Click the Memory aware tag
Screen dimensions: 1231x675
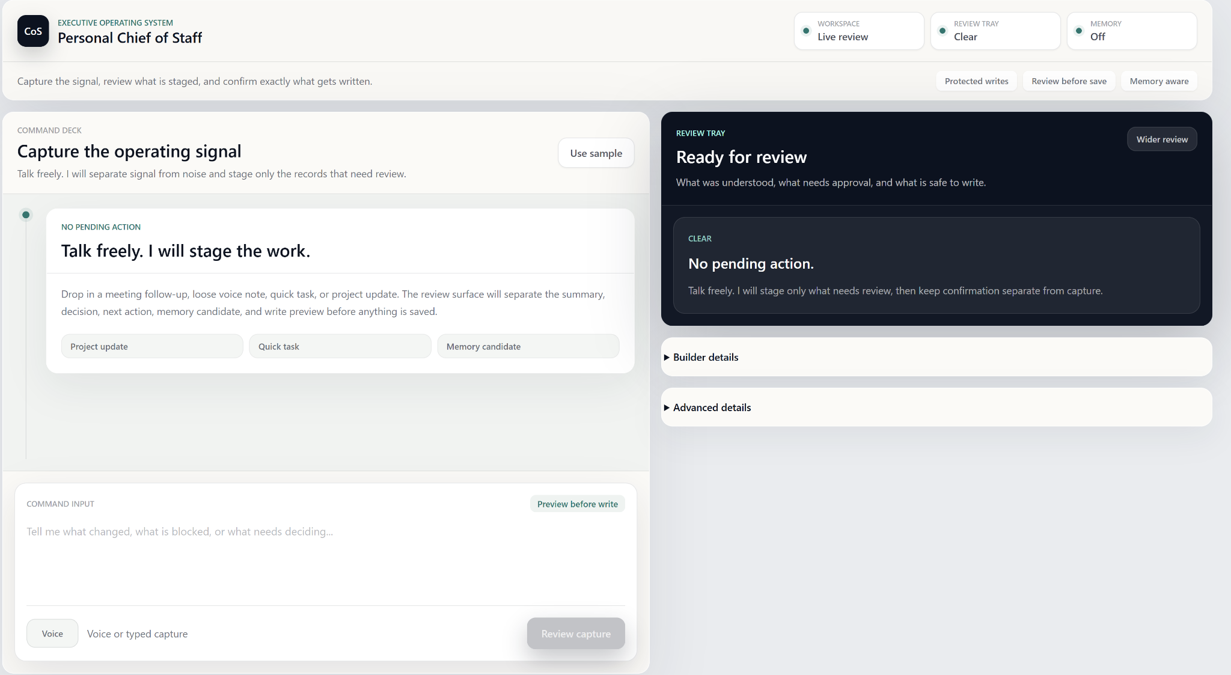[x=1159, y=81]
